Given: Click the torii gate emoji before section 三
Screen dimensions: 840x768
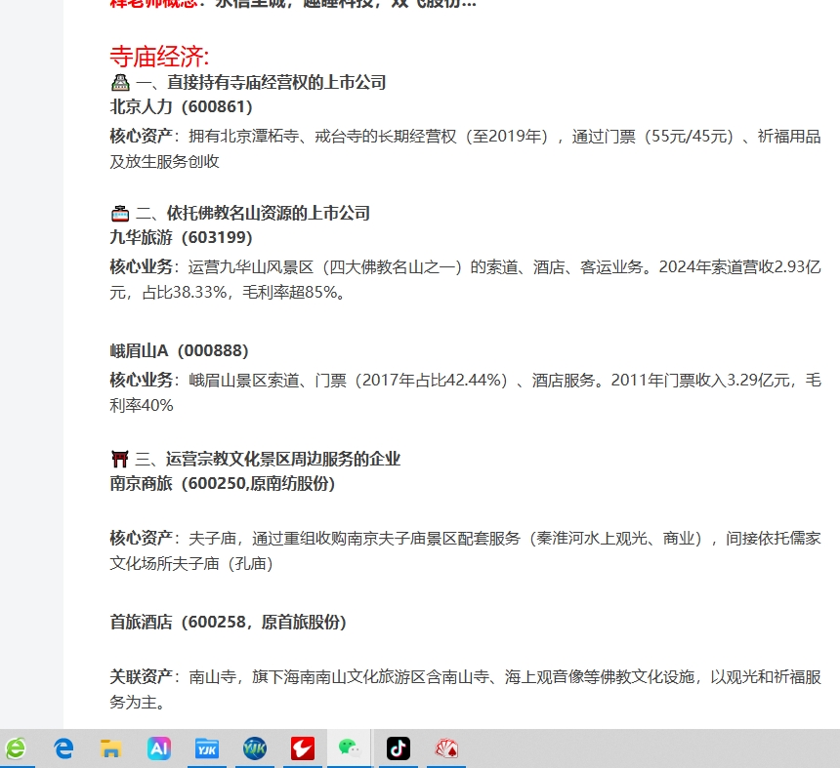Looking at the screenshot, I should tap(120, 459).
